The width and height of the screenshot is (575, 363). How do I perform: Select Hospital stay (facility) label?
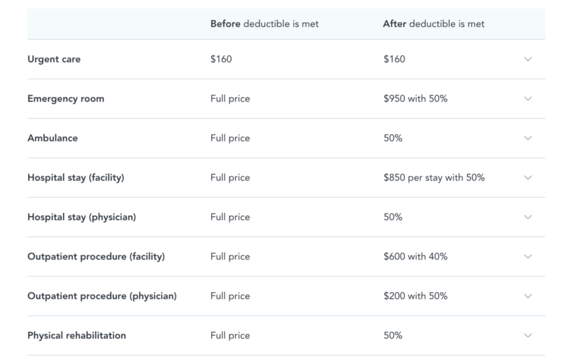click(76, 178)
